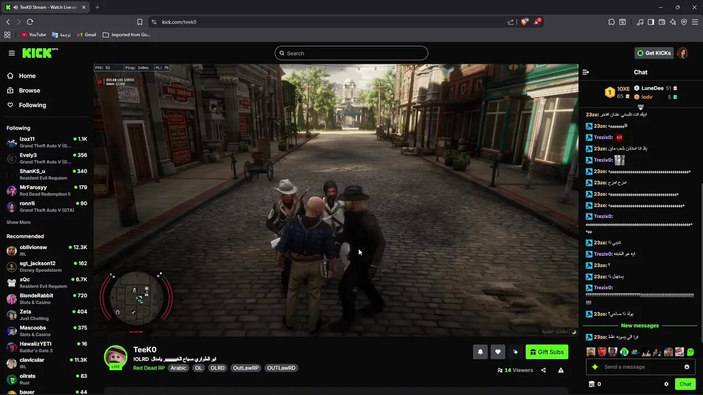Open ronn1i channel in sidebar
703x395 pixels.
coord(47,206)
